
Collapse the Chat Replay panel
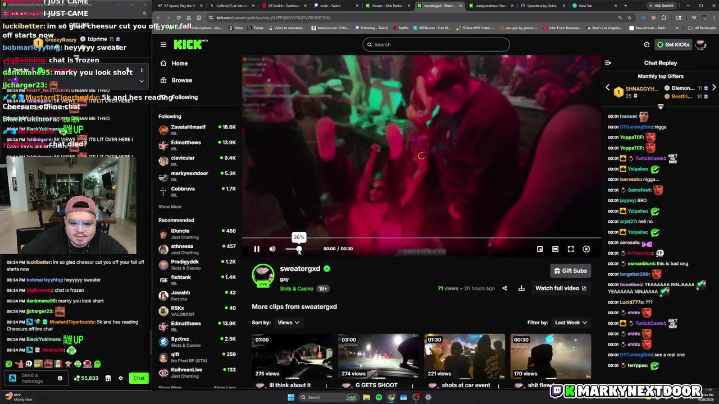pos(608,63)
